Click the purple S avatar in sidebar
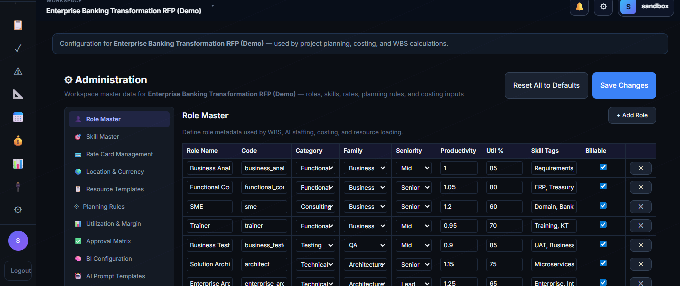The width and height of the screenshot is (680, 286). pos(18,241)
